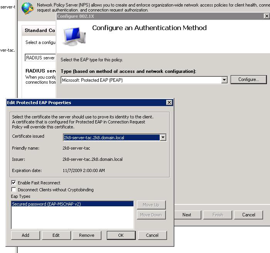
Task: Click the Configure... button
Action: pos(249,79)
